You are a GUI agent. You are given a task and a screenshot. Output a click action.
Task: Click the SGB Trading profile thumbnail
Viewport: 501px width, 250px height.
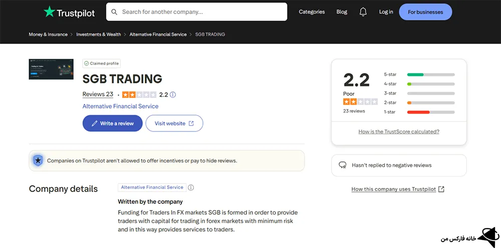(51, 69)
